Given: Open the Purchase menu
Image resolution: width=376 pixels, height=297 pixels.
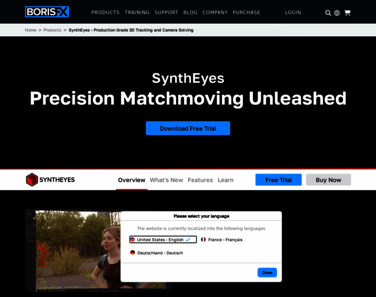Looking at the screenshot, I should point(246,12).
